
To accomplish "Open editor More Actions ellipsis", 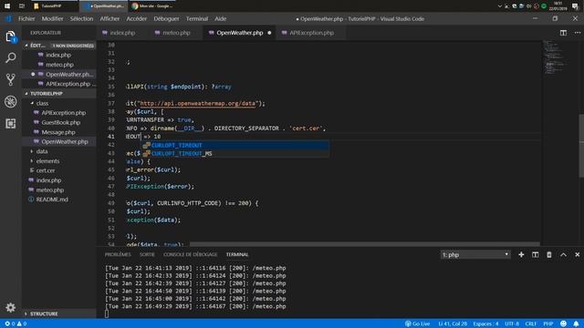I will [578, 33].
